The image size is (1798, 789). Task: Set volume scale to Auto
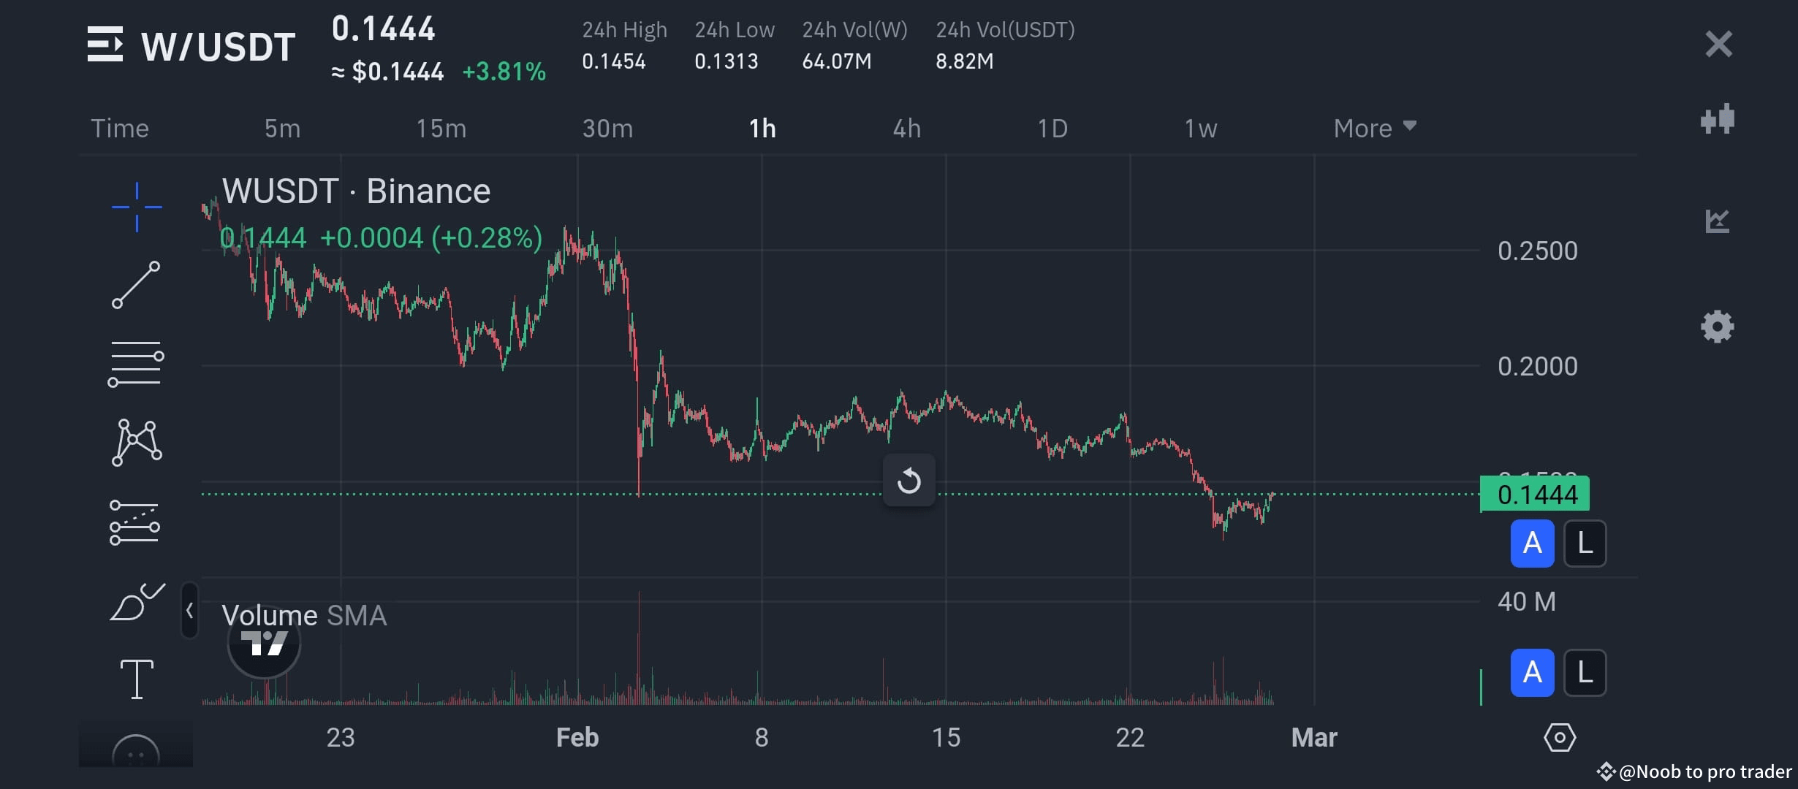tap(1532, 672)
